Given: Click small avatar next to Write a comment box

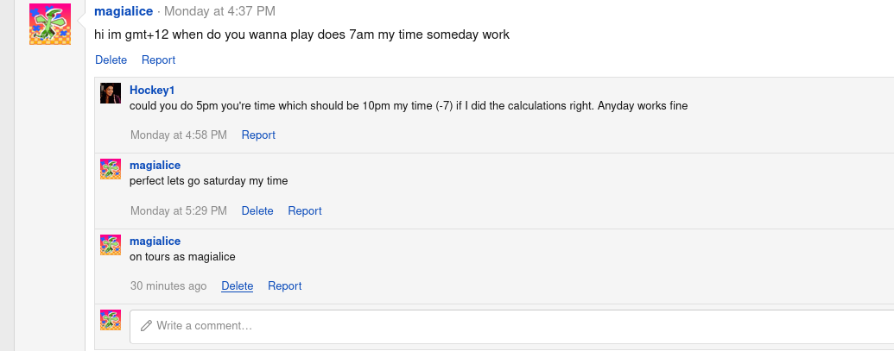Looking at the screenshot, I should [111, 320].
